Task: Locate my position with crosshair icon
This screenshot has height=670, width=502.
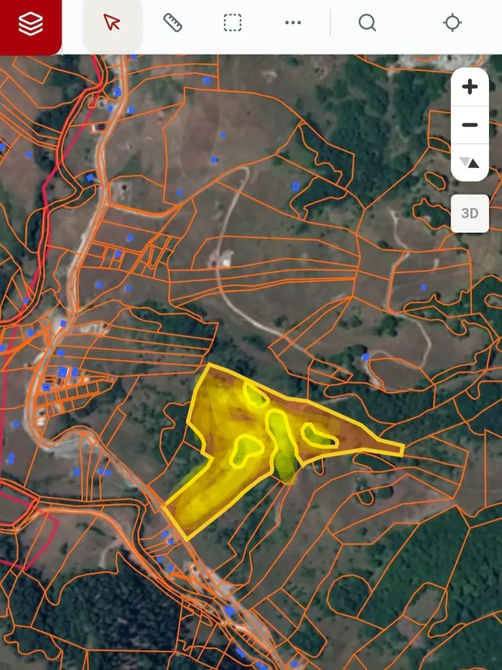Action: coord(452,23)
